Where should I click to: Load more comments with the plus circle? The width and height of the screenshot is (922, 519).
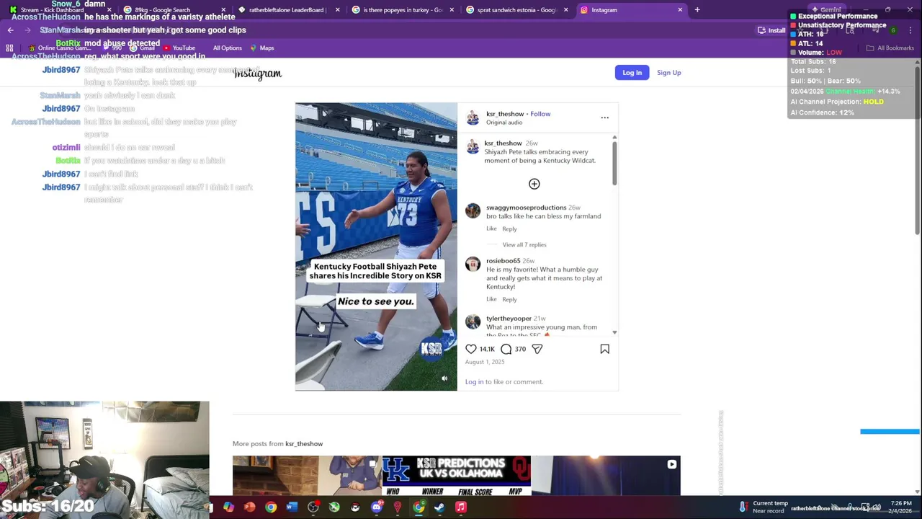[x=534, y=184]
